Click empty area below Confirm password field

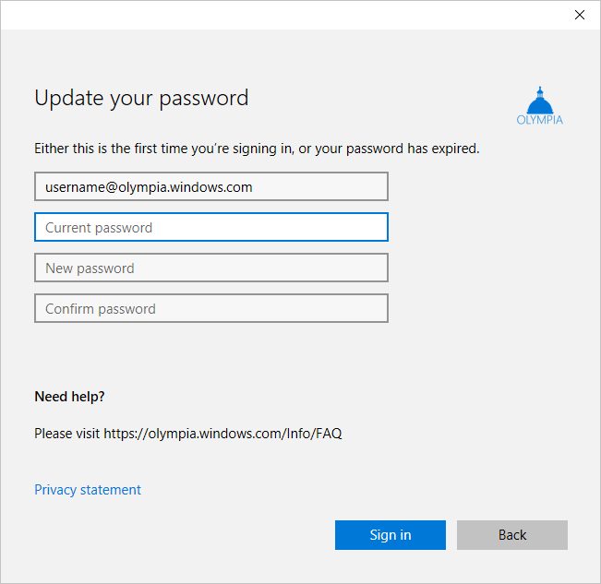pyautogui.click(x=210, y=355)
